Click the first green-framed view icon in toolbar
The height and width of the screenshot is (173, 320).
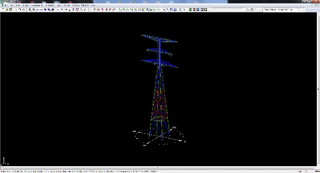[x=190, y=10]
